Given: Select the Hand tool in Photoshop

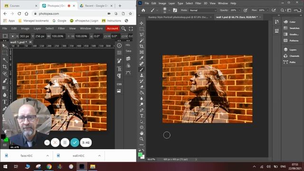Looking at the screenshot, I should [x=142, y=133].
